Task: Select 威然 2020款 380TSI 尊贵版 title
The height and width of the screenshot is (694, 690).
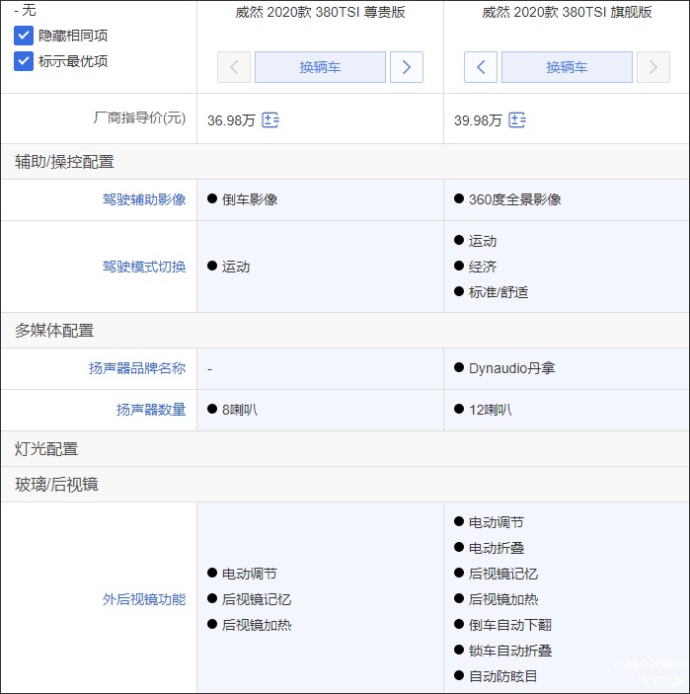Action: [320, 13]
